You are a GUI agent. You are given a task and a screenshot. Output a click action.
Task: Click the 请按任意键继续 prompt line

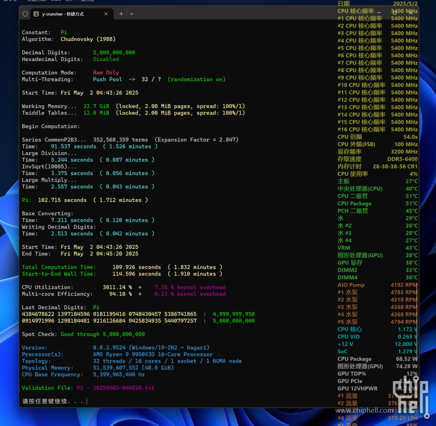click(x=53, y=401)
